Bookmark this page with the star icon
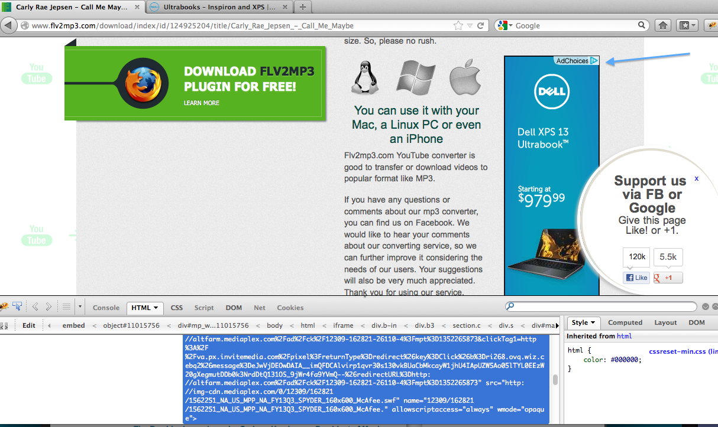718x427 pixels. [458, 25]
